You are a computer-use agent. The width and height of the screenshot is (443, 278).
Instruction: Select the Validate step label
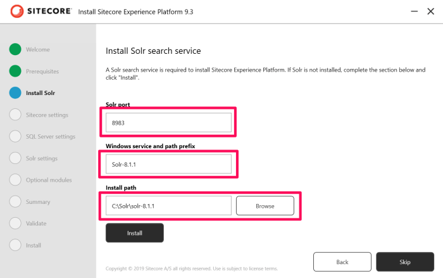pos(36,224)
